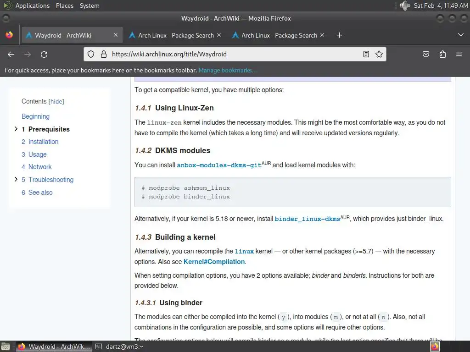Switch to the Waydroid - ArchWiki tab

point(72,35)
